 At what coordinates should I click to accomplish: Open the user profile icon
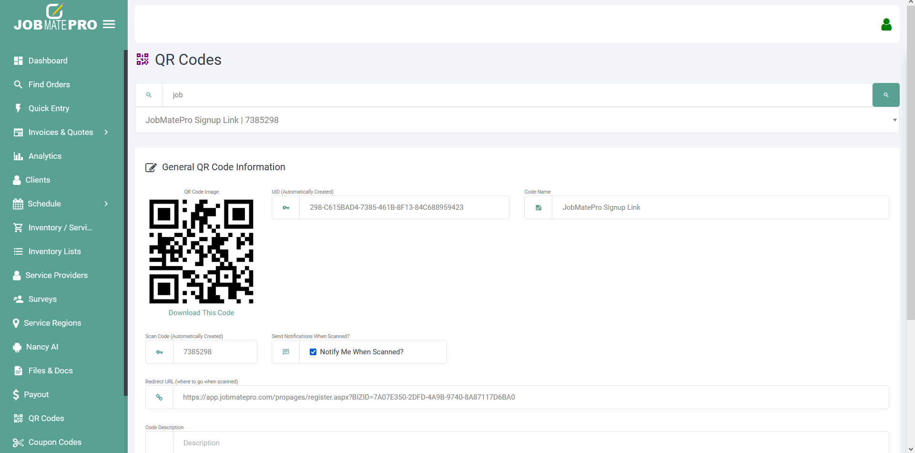click(x=886, y=24)
